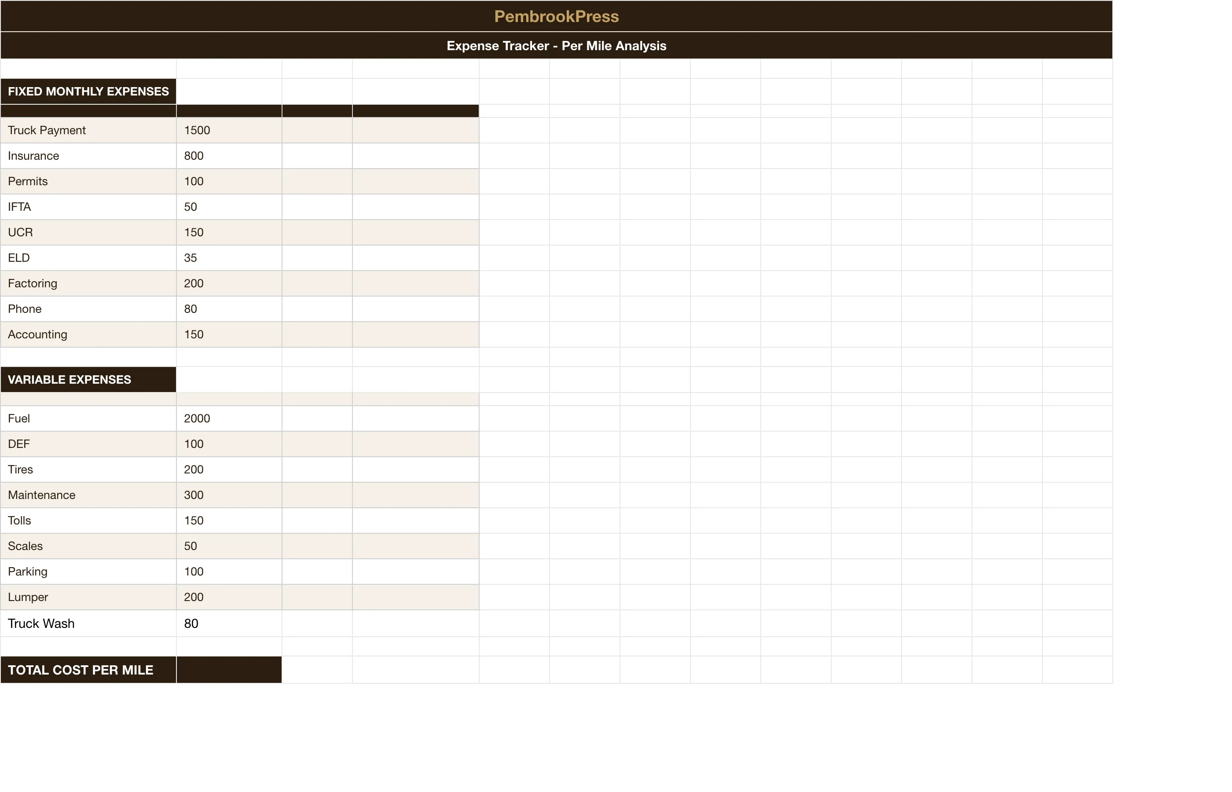This screenshot has width=1232, height=792.
Task: Select the Phone label cell
Action: (x=88, y=309)
